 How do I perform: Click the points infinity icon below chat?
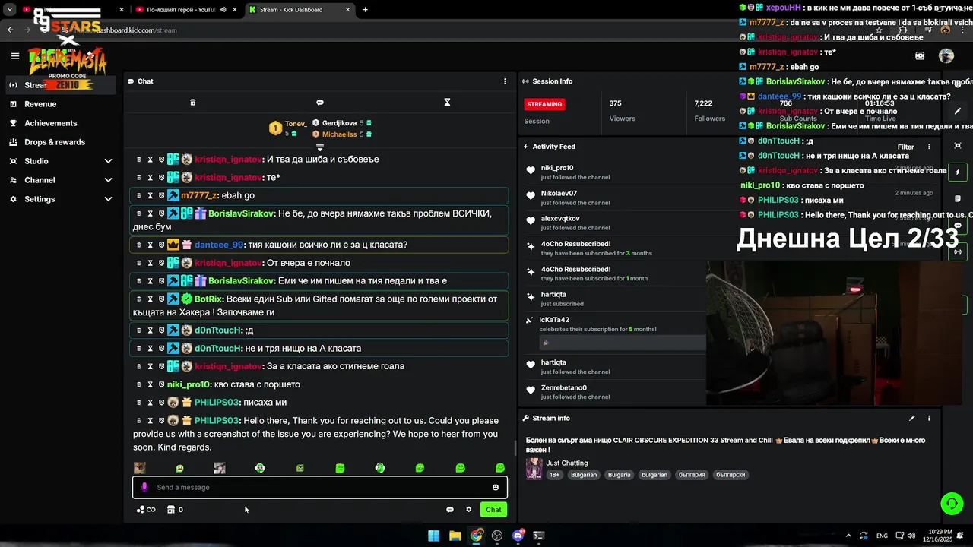146,510
